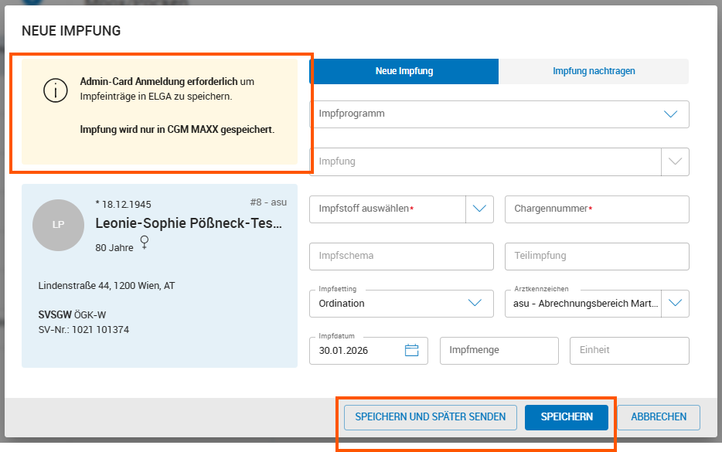The height and width of the screenshot is (452, 722).
Task: Focus the Impfschema input field
Action: pyautogui.click(x=401, y=255)
